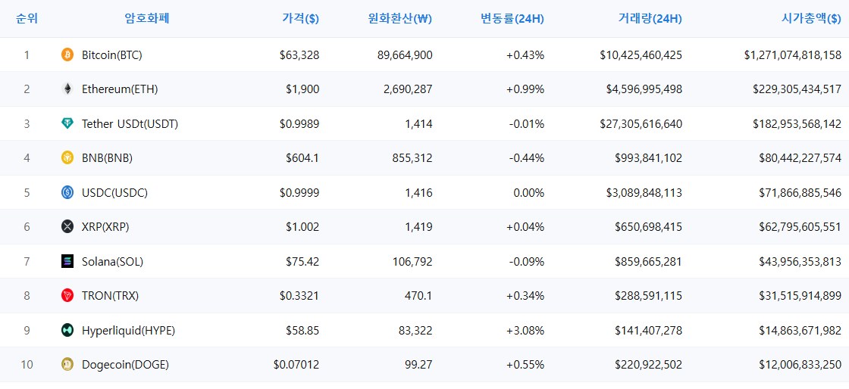Select Dogecoin price $0.07012

tap(296, 366)
